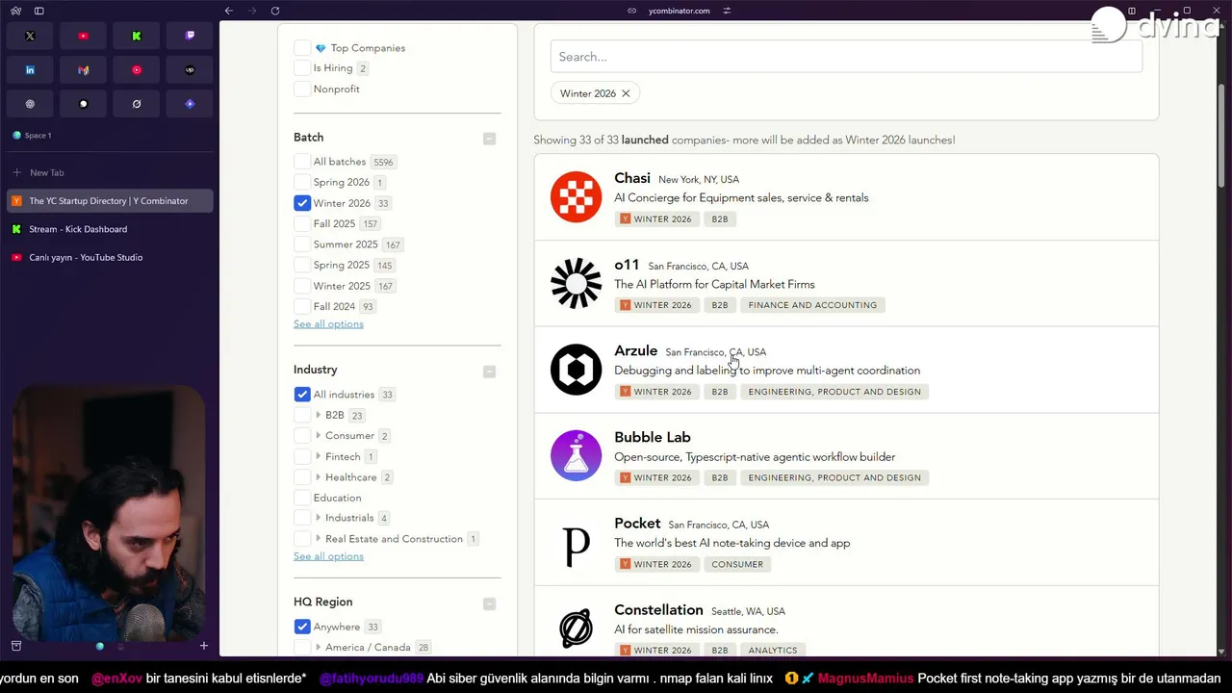Check the Summer 2025 batch
The image size is (1232, 693).
tap(302, 244)
